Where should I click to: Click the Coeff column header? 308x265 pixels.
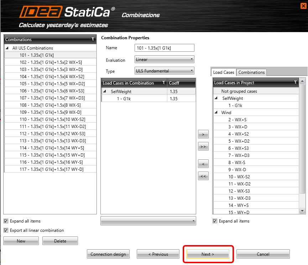click(x=181, y=83)
